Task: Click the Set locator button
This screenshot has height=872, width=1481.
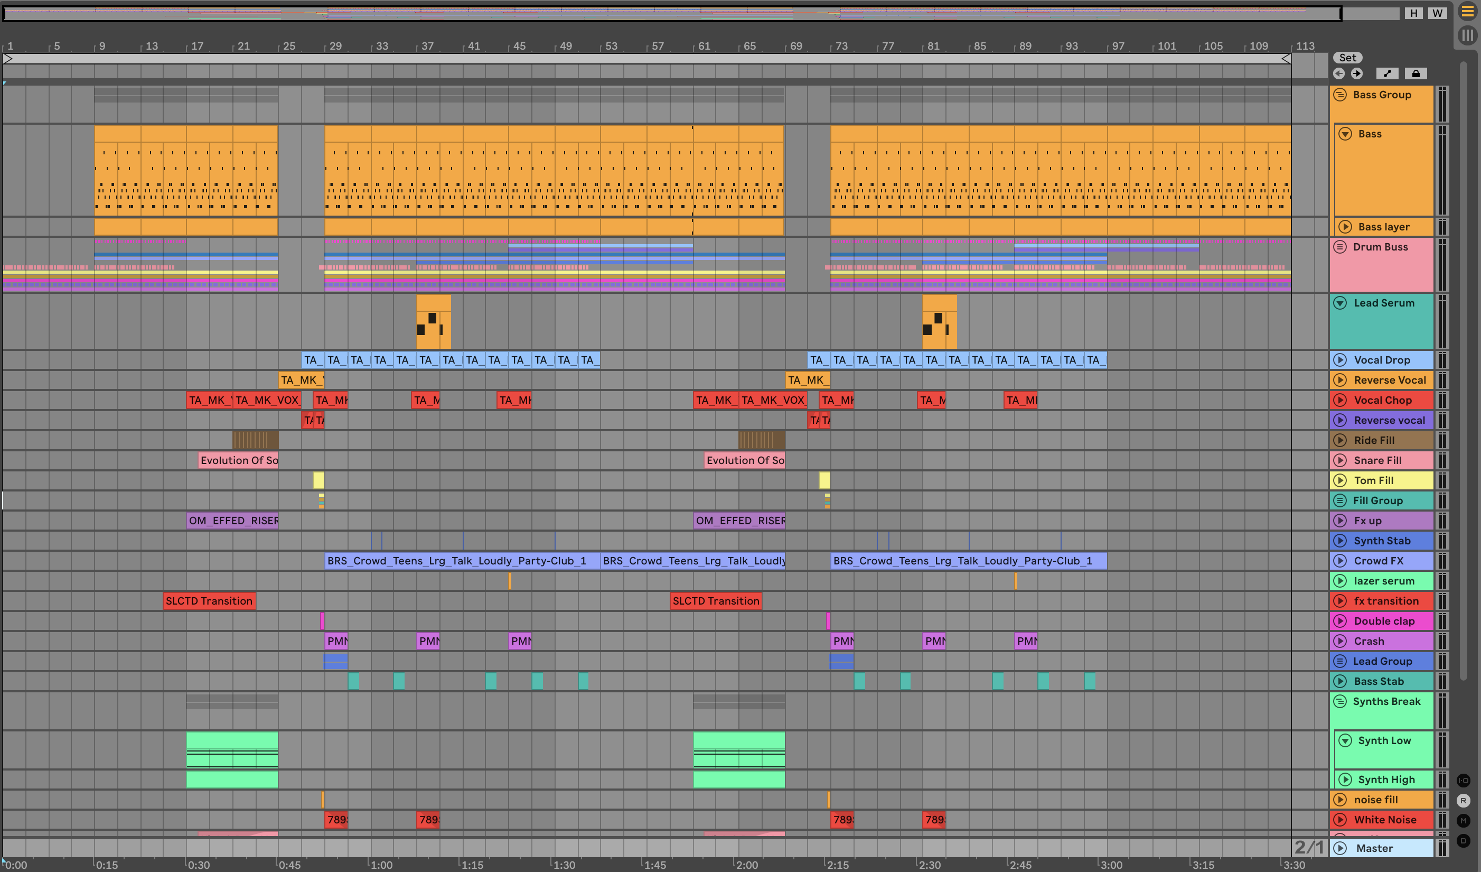Action: [x=1347, y=58]
